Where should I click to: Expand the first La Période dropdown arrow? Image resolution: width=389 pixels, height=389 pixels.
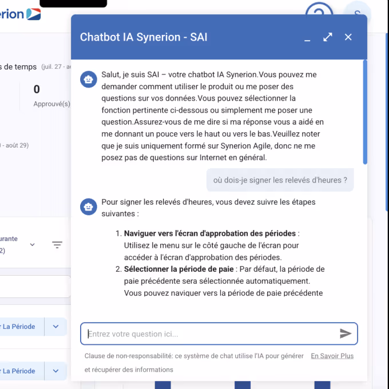pos(56,327)
